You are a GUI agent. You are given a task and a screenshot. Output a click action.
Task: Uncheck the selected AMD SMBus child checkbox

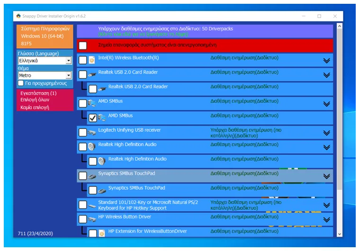click(93, 118)
